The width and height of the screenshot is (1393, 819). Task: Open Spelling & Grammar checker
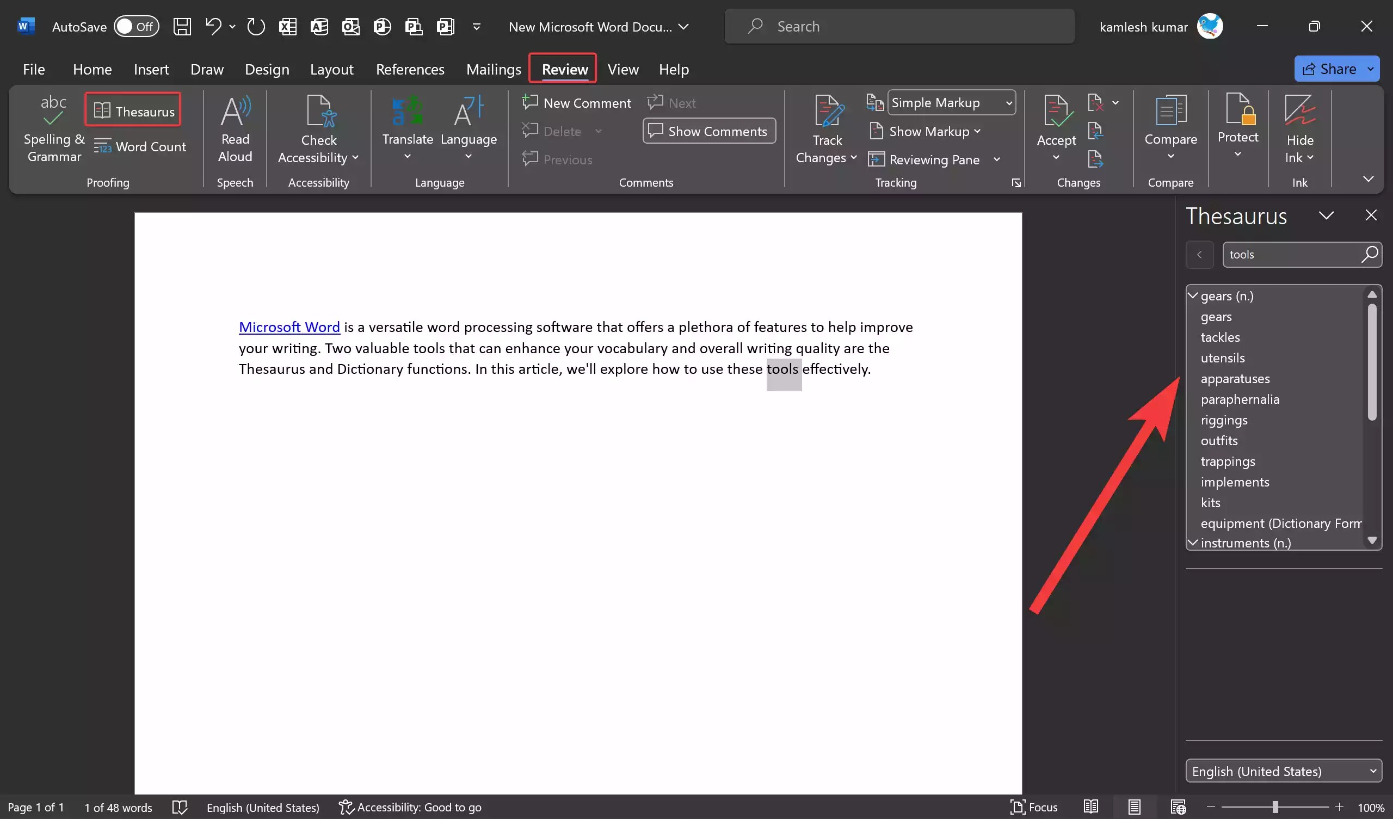(x=54, y=127)
